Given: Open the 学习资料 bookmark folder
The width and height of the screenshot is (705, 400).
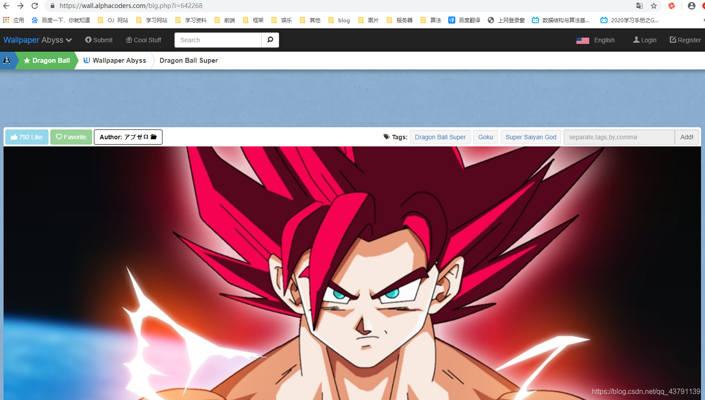Looking at the screenshot, I should pos(191,20).
